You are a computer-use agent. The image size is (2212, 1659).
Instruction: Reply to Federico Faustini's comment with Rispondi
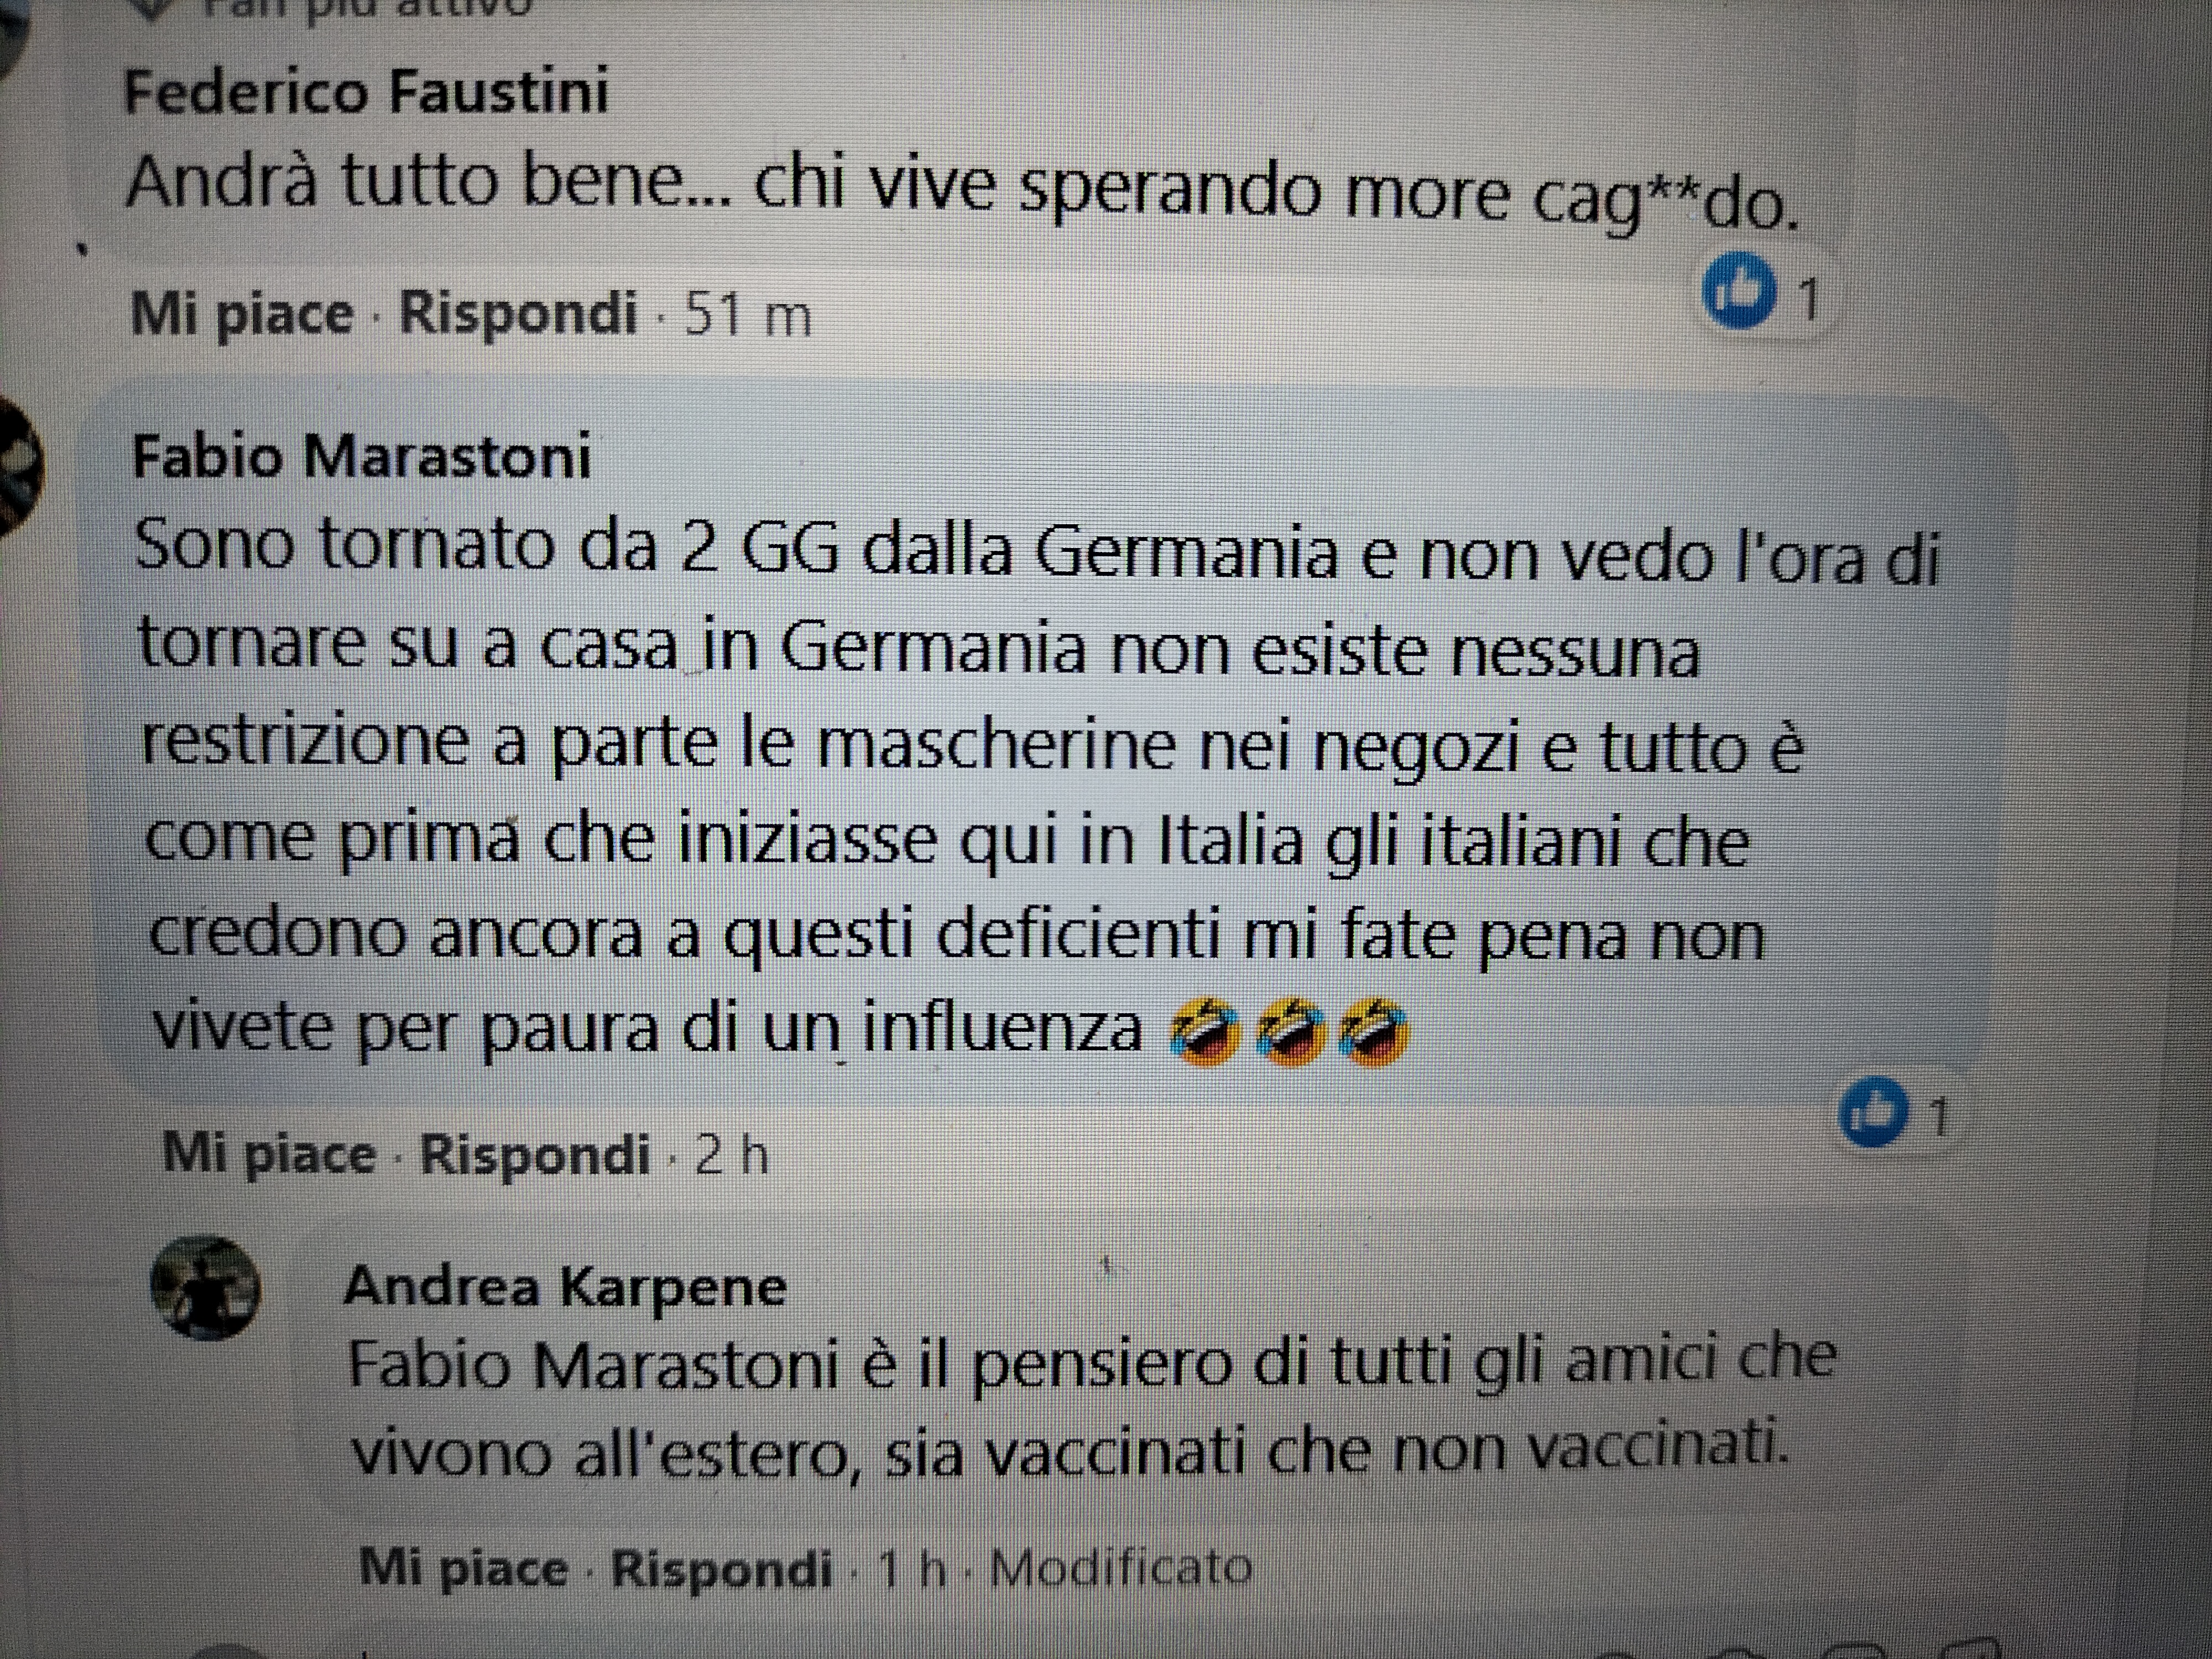[518, 313]
